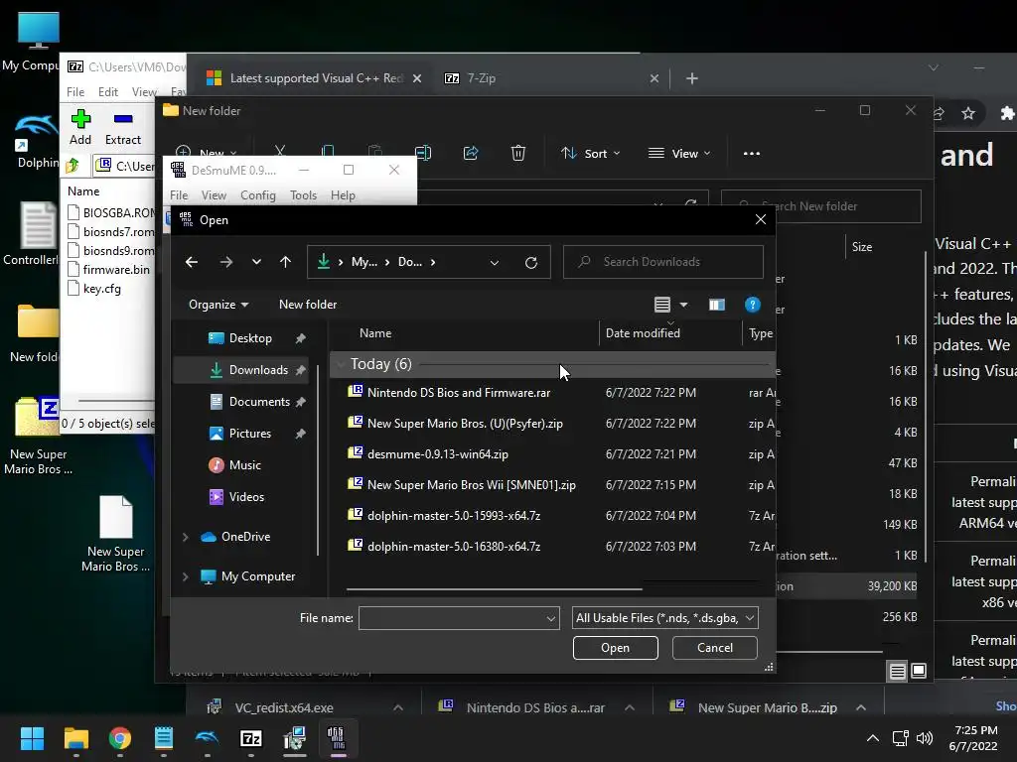The width and height of the screenshot is (1017, 762).
Task: Open dialog help icon
Action: point(753,305)
